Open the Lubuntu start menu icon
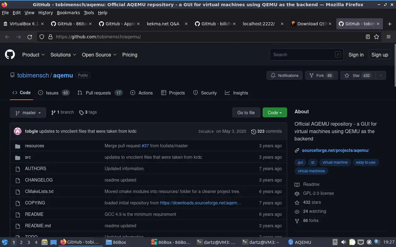 click(5, 242)
